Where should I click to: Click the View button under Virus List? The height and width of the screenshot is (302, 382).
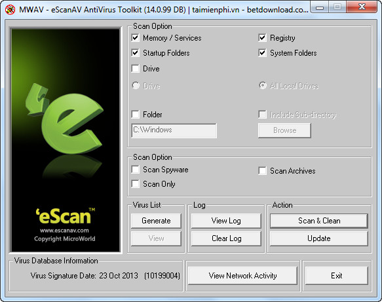pyautogui.click(x=156, y=238)
